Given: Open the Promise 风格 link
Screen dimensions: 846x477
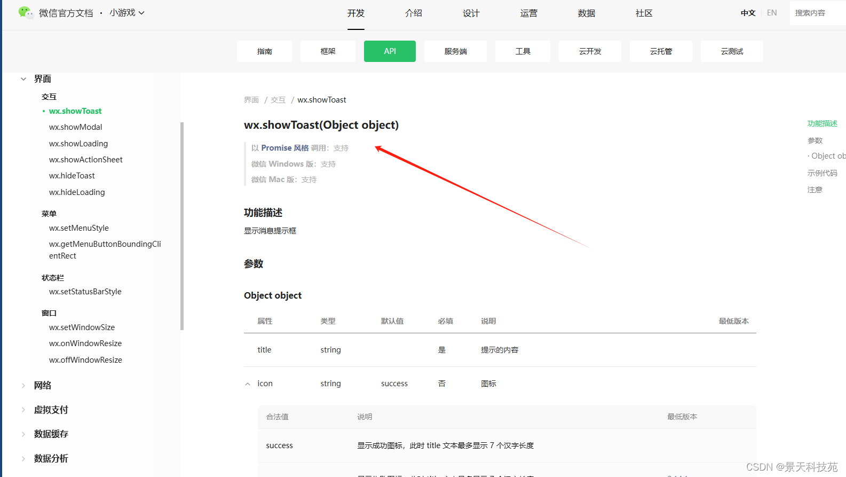Looking at the screenshot, I should 284,148.
